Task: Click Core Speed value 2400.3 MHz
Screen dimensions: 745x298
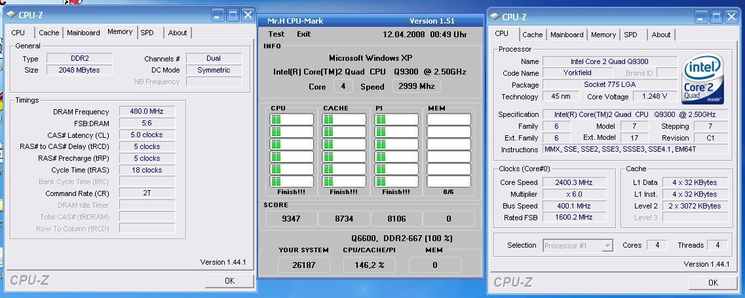Action: (574, 182)
